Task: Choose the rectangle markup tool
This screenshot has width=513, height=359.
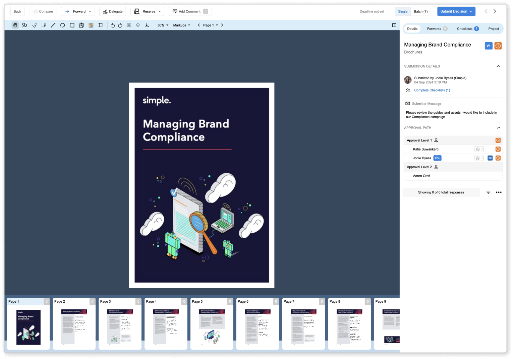Action: pyautogui.click(x=72, y=25)
